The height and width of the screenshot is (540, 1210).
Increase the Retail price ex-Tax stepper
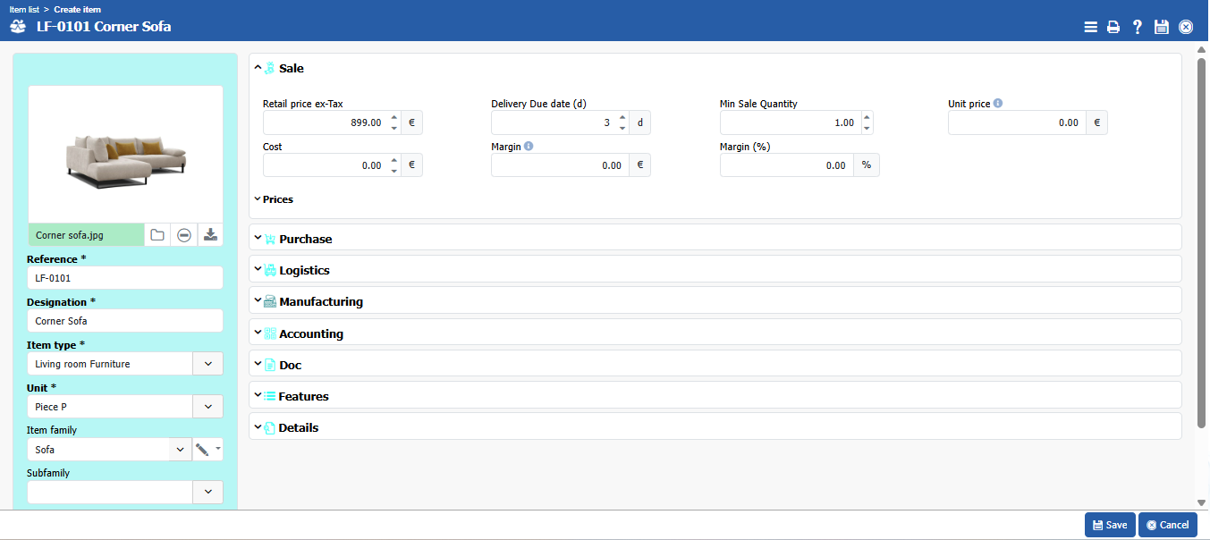pos(394,117)
